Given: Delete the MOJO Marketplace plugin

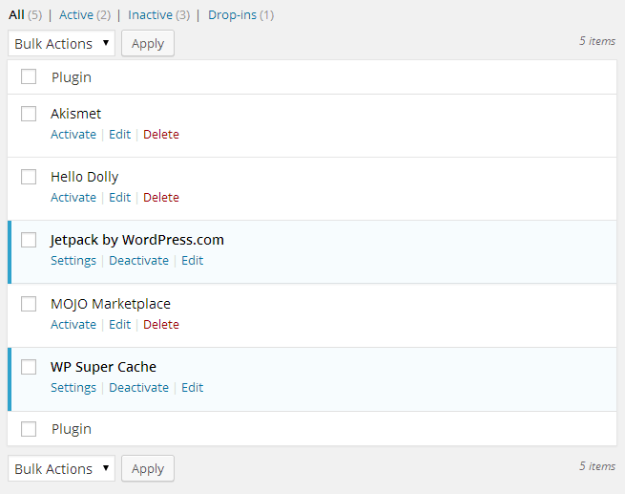Looking at the screenshot, I should tap(161, 325).
